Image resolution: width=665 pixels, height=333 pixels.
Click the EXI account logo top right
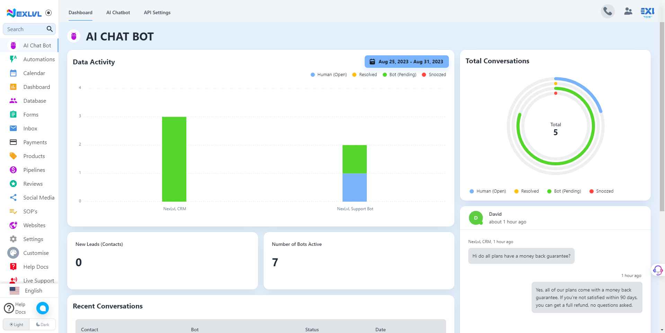point(647,12)
